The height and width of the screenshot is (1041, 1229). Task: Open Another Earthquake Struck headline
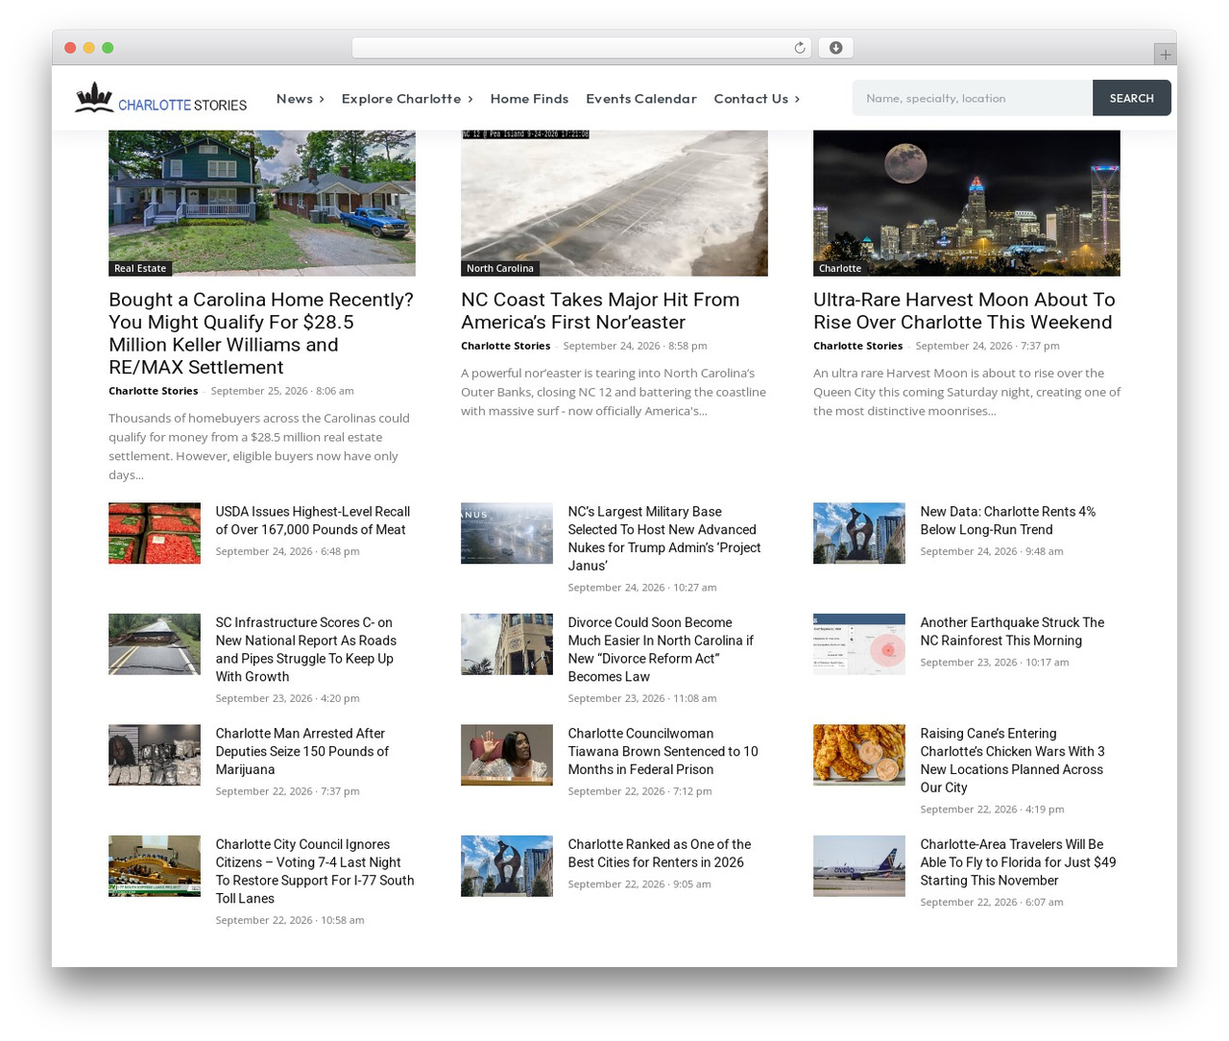pyautogui.click(x=1012, y=632)
